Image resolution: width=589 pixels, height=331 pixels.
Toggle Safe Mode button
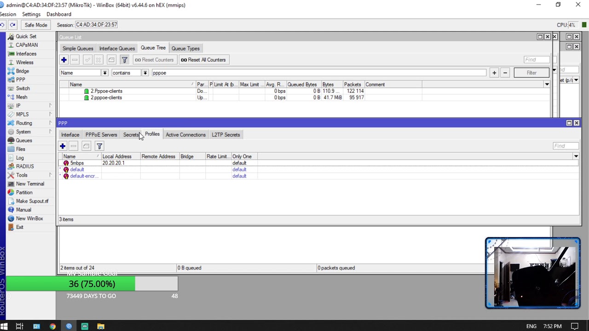35,25
